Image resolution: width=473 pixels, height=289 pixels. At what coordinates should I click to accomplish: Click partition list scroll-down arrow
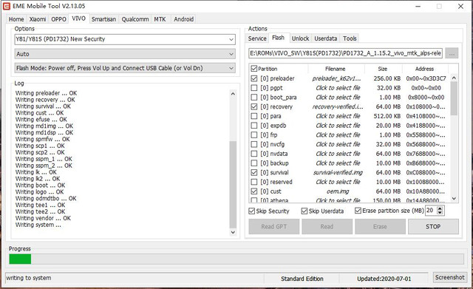coord(454,199)
